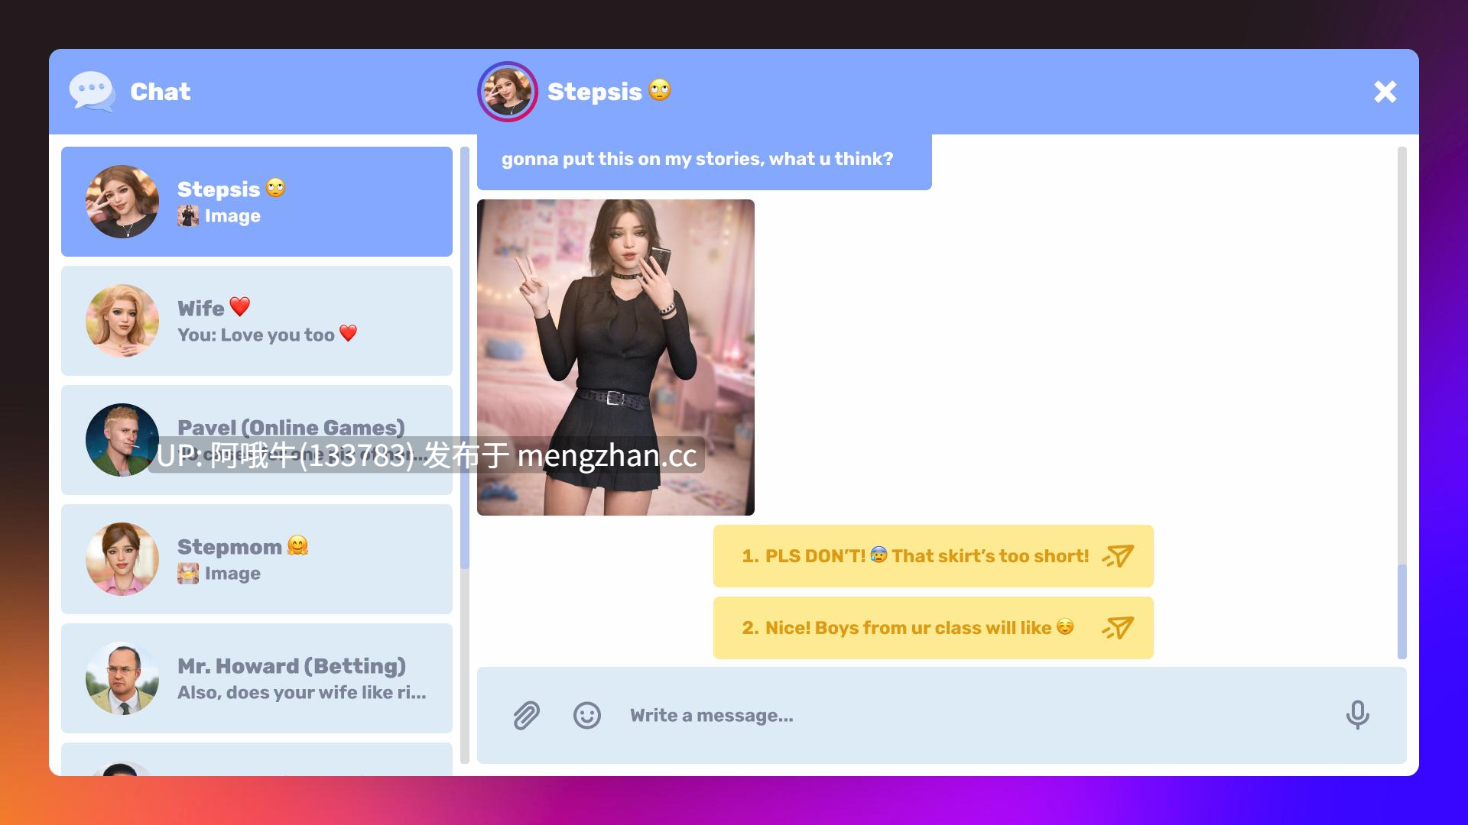Click send arrow on Nice! Boys reply
This screenshot has width=1468, height=825.
coord(1117,628)
